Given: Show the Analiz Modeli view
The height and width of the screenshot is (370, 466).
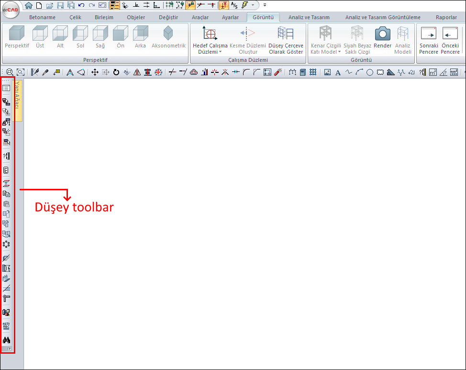Looking at the screenshot, I should click(403, 40).
